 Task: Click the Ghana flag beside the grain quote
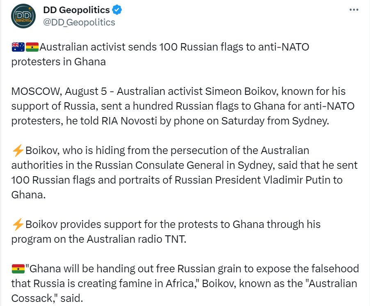coord(18,269)
